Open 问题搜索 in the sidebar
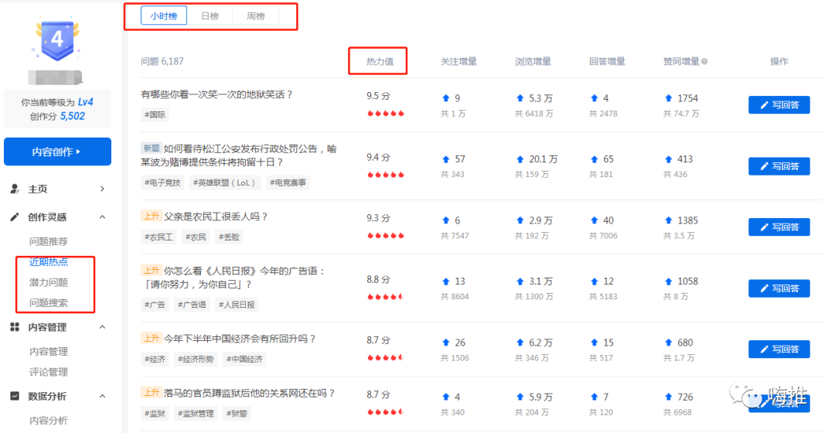Screen dimensions: 835x433 coord(49,302)
